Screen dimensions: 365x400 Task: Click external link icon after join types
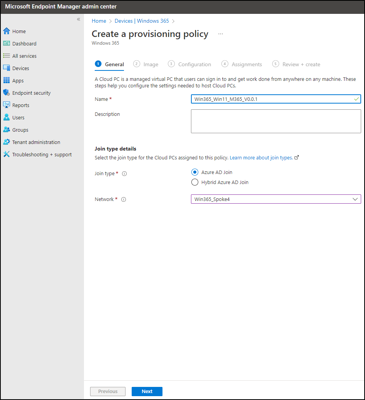[x=296, y=158]
